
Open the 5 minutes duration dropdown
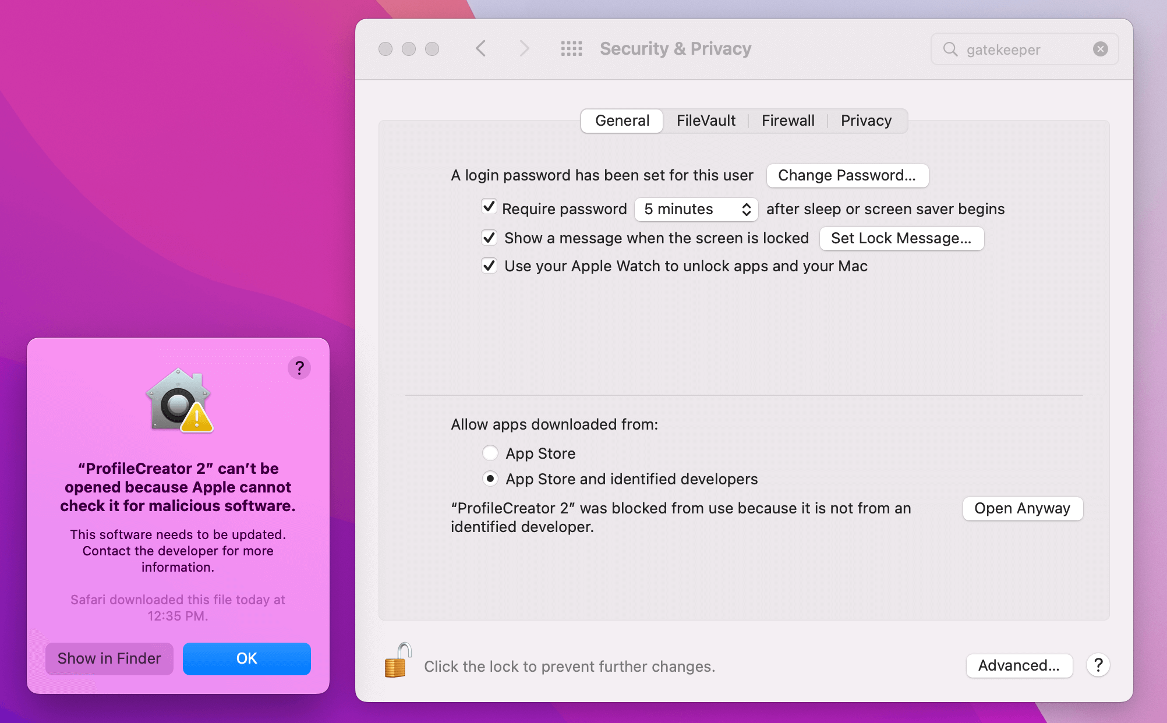(x=696, y=209)
